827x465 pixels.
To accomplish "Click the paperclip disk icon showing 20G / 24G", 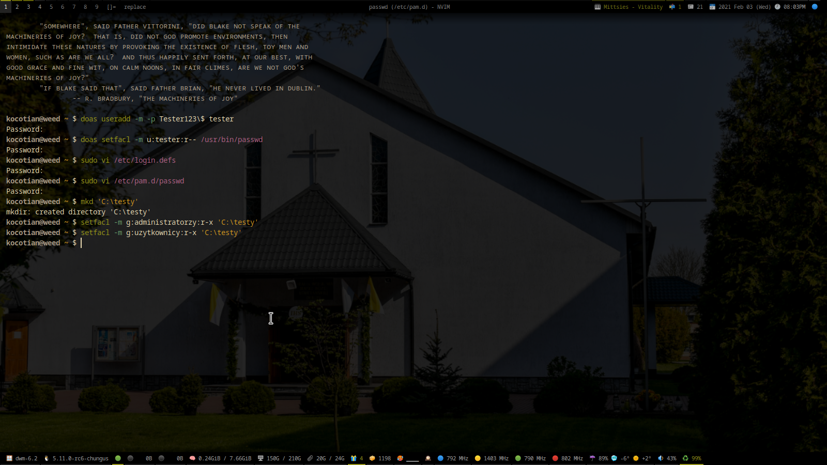I will click(310, 458).
